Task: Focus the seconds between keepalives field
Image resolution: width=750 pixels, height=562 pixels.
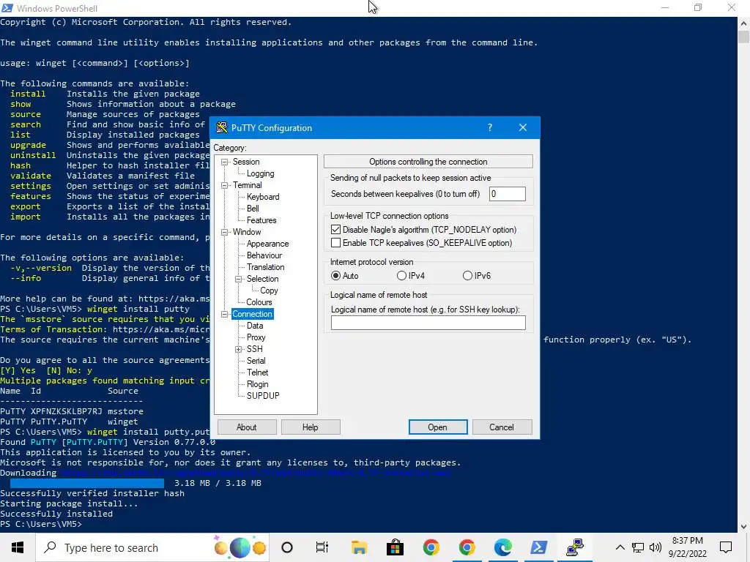Action: [507, 194]
